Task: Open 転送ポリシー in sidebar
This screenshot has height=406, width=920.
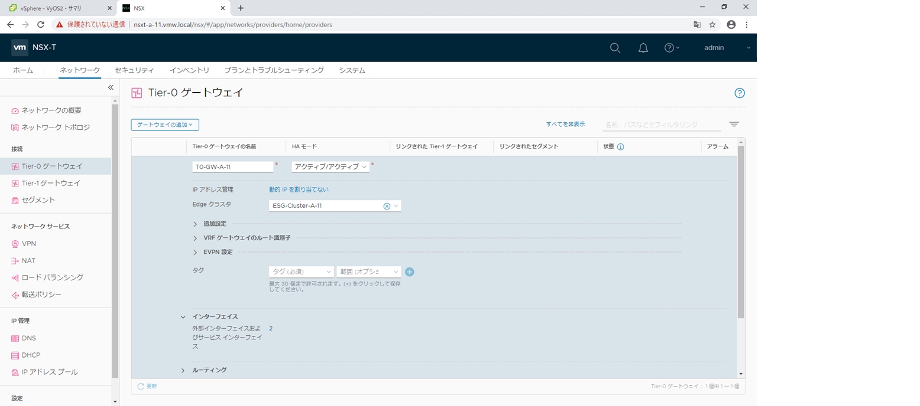Action: [41, 294]
